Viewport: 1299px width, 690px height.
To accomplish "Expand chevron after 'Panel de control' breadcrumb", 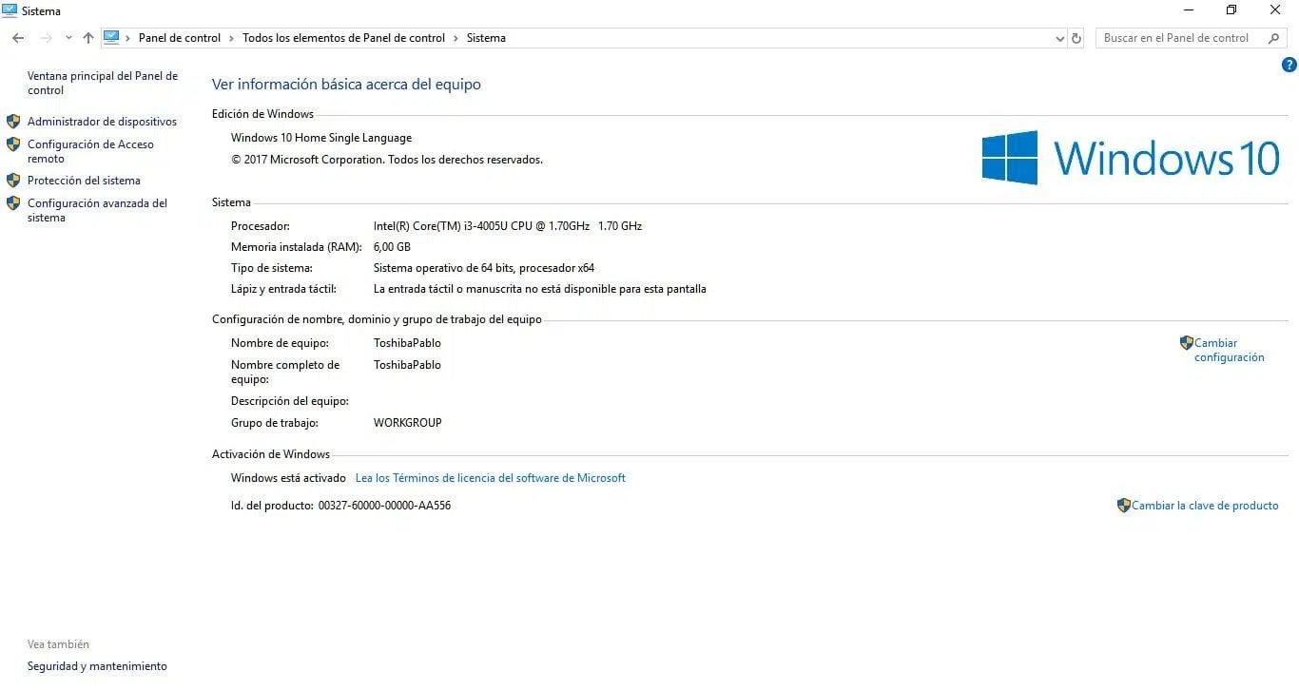I will click(x=231, y=38).
